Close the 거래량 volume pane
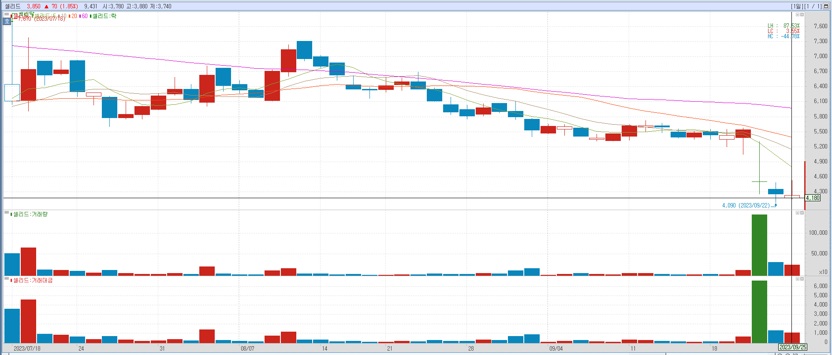Viewport: 832px width, 355px height. 802,213
